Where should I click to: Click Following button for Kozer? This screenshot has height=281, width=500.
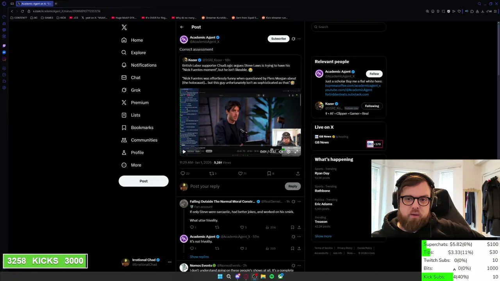372,106
